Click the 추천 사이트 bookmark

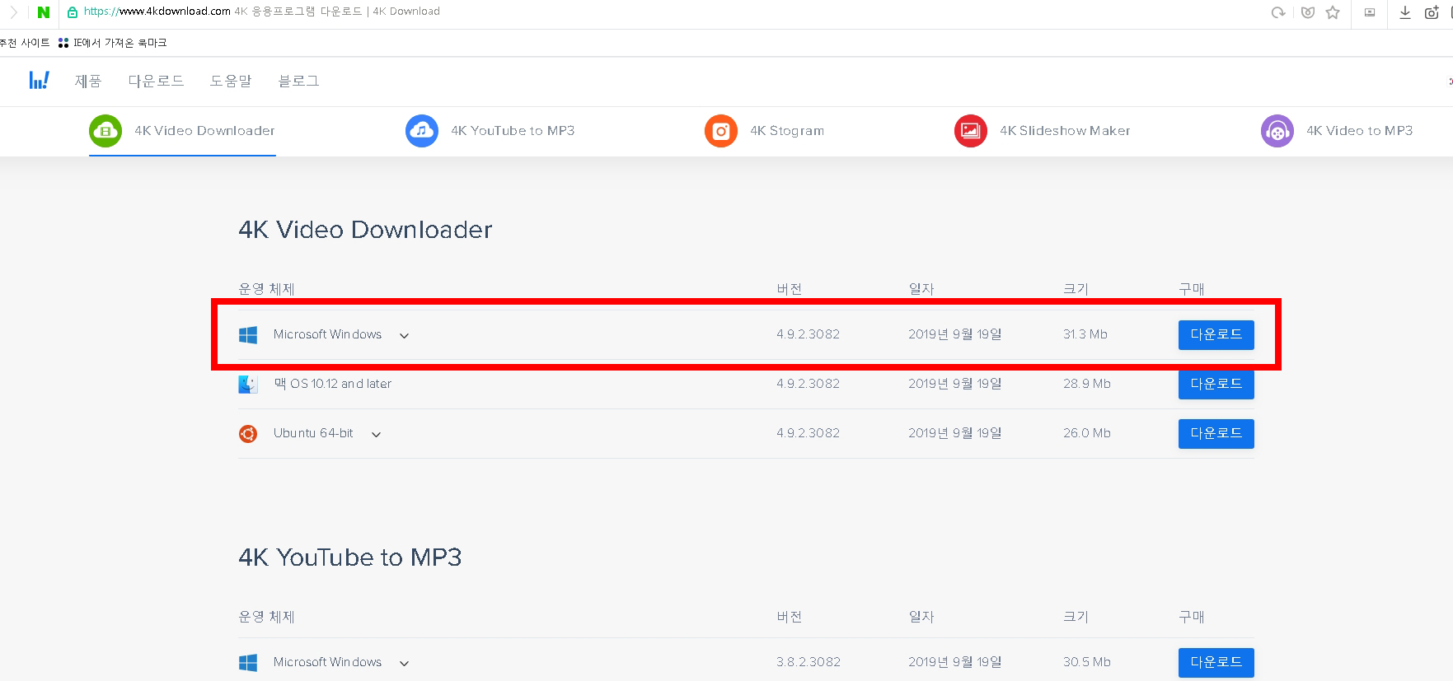25,43
